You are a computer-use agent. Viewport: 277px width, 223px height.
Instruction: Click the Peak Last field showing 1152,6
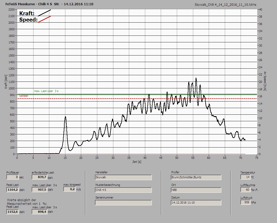(x=13, y=211)
